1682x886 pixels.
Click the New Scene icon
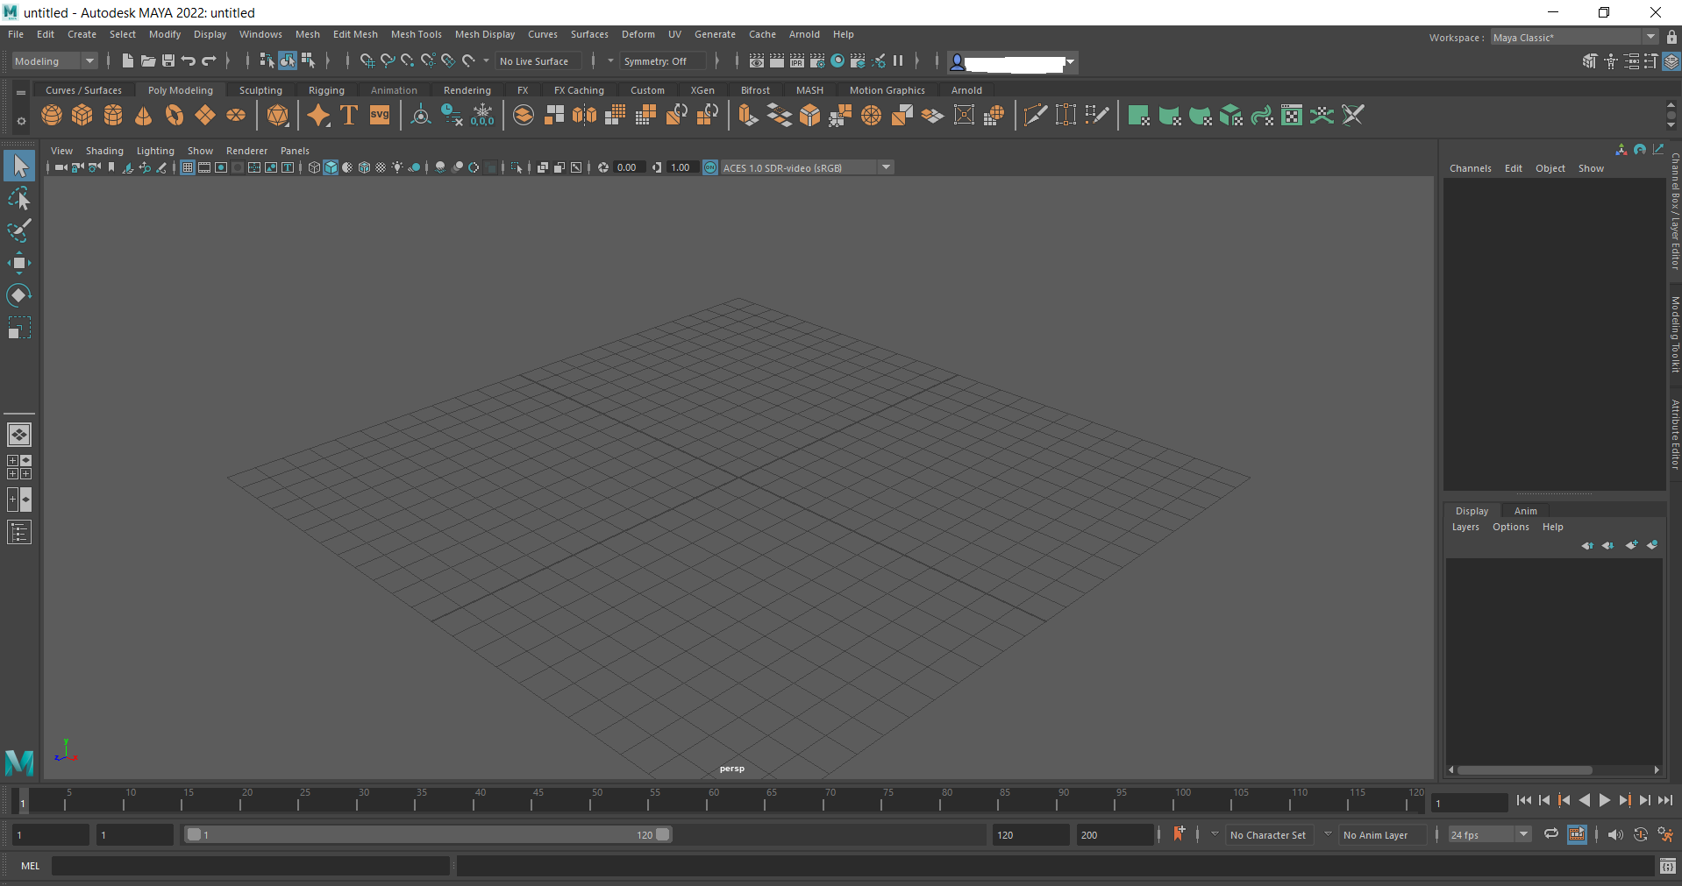pos(127,60)
